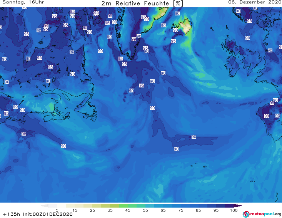
Task: Click the '5' value on the color scale
Action: (57, 210)
